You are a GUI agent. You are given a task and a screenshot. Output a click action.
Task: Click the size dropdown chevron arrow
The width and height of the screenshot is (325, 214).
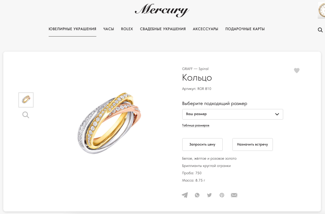(277, 114)
